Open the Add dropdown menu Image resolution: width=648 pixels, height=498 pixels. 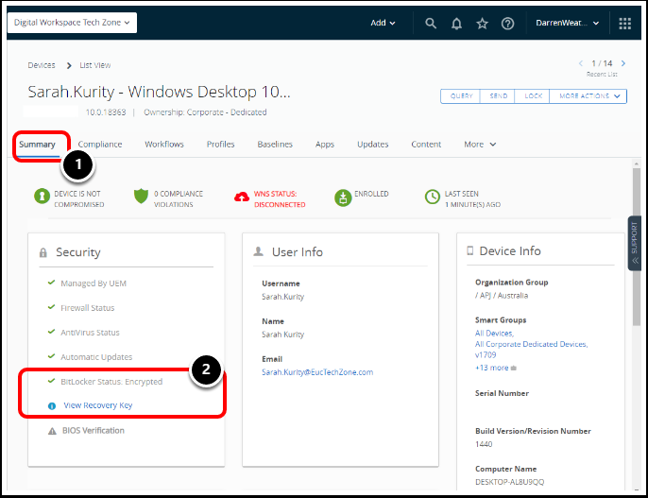(384, 24)
